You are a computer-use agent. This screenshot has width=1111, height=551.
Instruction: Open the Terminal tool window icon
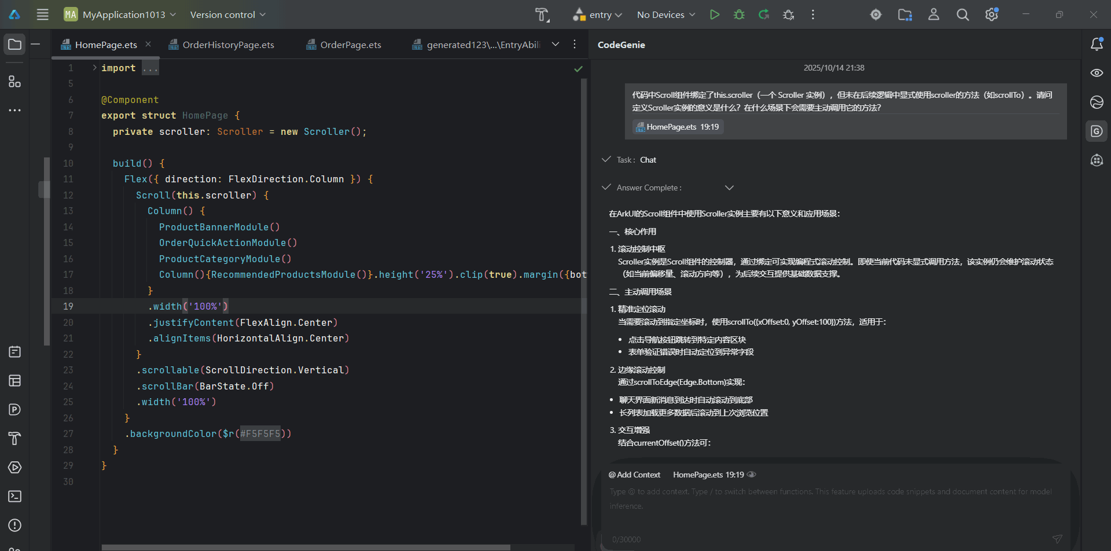pyautogui.click(x=15, y=497)
